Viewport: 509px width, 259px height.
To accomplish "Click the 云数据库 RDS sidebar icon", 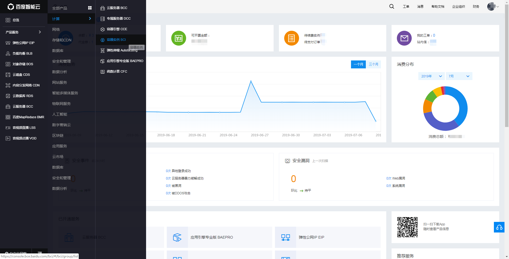I will (x=8, y=96).
